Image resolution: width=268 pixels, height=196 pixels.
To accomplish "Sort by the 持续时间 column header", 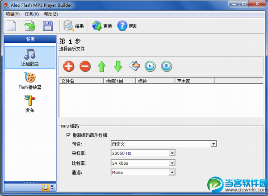I will (119, 81).
